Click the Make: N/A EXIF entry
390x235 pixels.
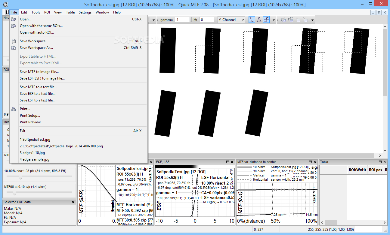tap(12, 208)
